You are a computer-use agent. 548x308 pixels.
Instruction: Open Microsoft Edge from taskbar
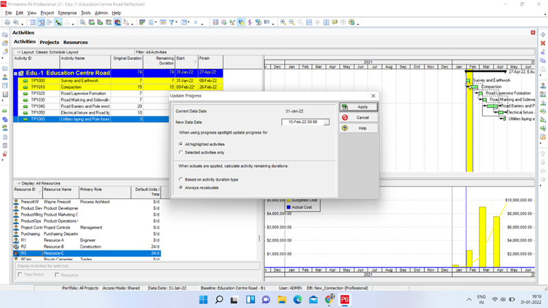[297, 299]
